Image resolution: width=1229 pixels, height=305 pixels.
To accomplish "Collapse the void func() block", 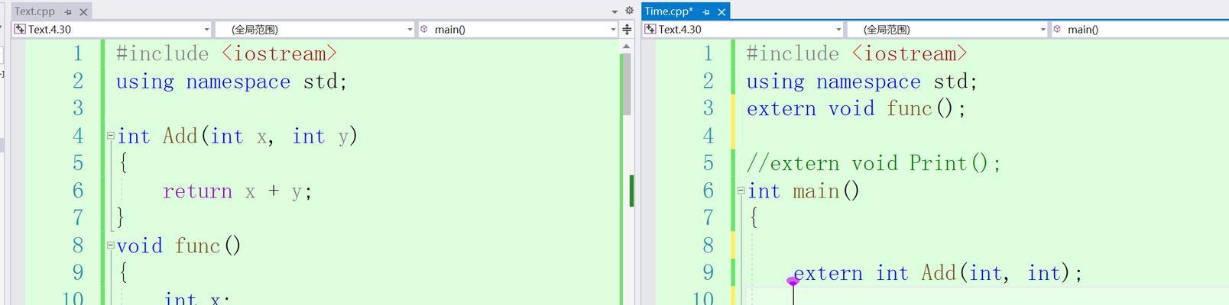I will point(110,246).
